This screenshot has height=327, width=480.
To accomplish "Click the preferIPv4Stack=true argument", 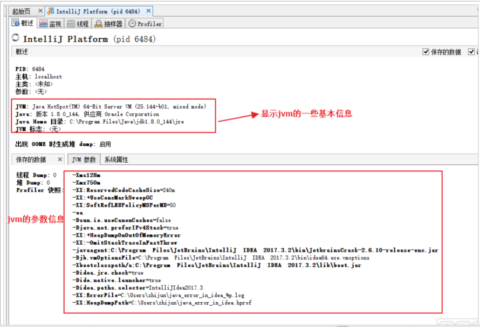I will pyautogui.click(x=125, y=227).
